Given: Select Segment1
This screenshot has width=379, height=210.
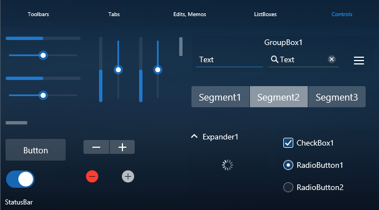Looking at the screenshot, I should point(220,97).
